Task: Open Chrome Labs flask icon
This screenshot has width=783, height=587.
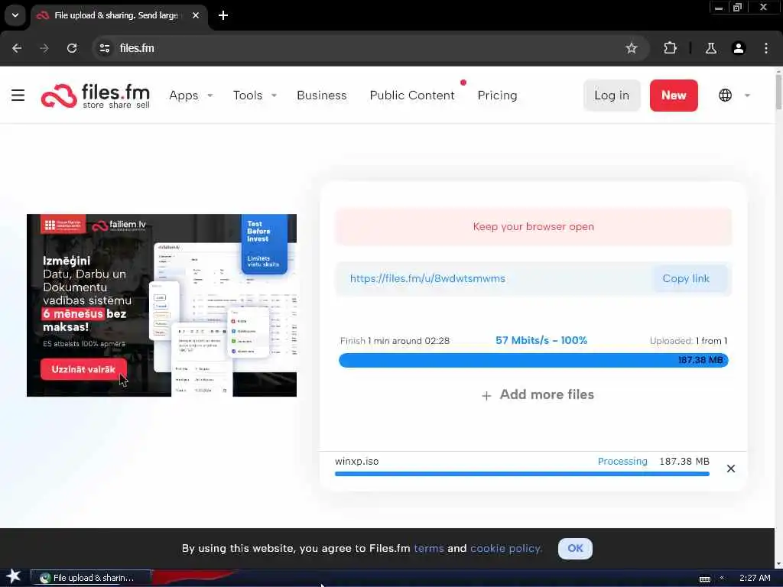Action: 710,48
